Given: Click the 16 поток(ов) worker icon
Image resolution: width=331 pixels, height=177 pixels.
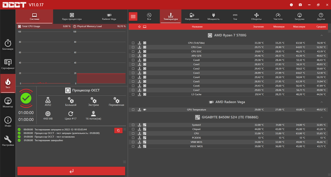Looking at the screenshot, I should [93, 114].
